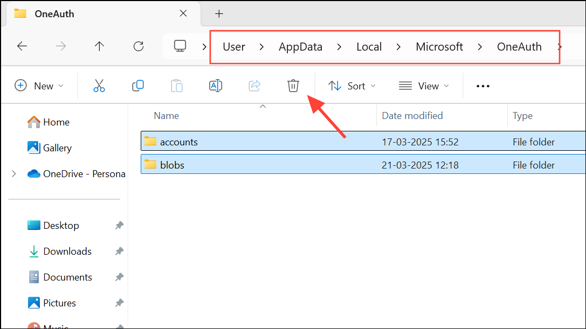Click date 17-03-2025 15:52
This screenshot has width=586, height=329.
click(420, 142)
